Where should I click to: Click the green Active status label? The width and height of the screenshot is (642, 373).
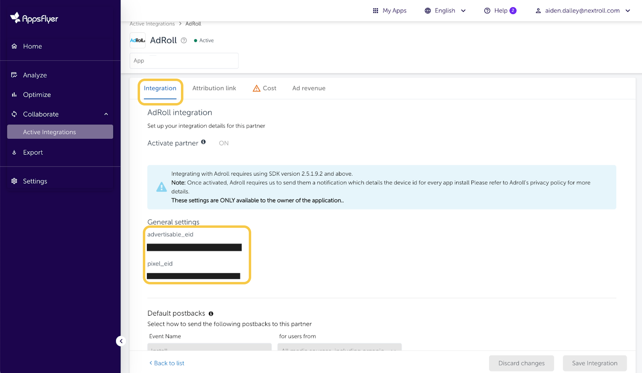pos(204,41)
